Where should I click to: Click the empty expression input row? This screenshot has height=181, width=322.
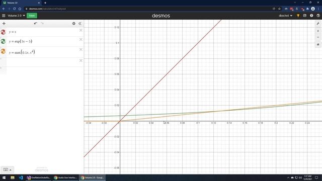[43, 62]
